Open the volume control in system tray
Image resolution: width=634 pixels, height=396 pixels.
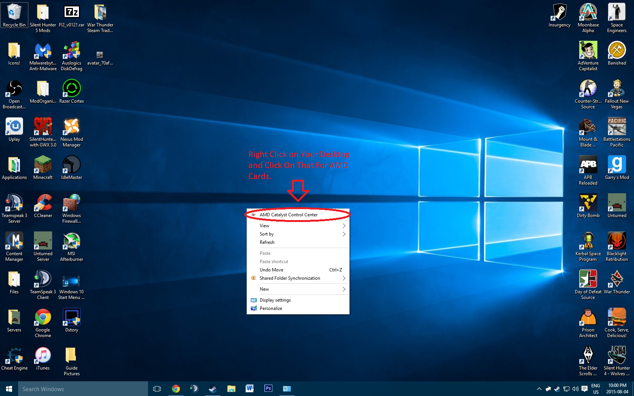coord(575,389)
